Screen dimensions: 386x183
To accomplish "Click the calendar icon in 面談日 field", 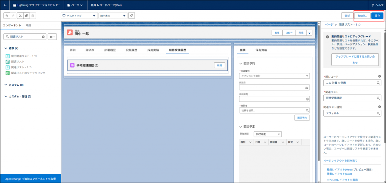I will click(x=306, y=87).
